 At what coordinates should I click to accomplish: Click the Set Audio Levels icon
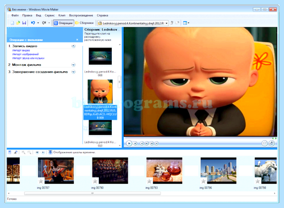point(10,152)
